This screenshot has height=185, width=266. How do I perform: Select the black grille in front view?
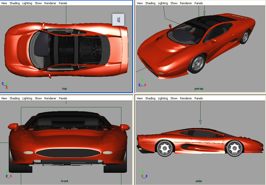[68, 153]
